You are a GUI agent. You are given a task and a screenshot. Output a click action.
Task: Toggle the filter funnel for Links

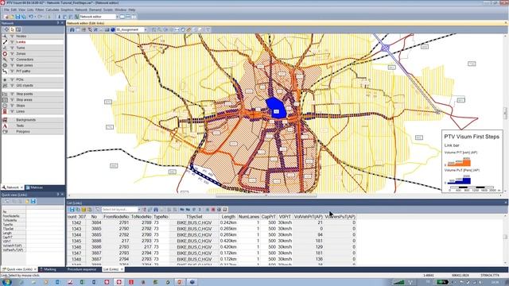pyautogui.click(x=12, y=42)
